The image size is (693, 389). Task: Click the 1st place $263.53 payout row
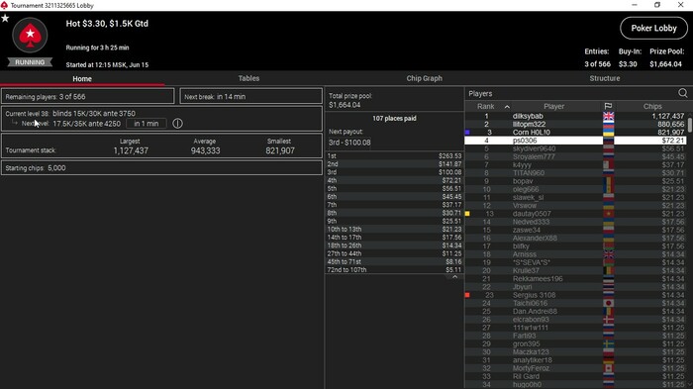click(x=394, y=156)
